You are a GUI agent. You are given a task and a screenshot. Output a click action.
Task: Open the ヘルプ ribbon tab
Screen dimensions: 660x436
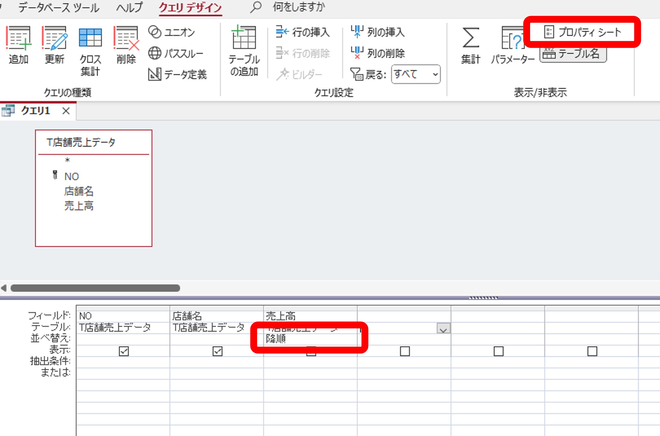[x=130, y=8]
